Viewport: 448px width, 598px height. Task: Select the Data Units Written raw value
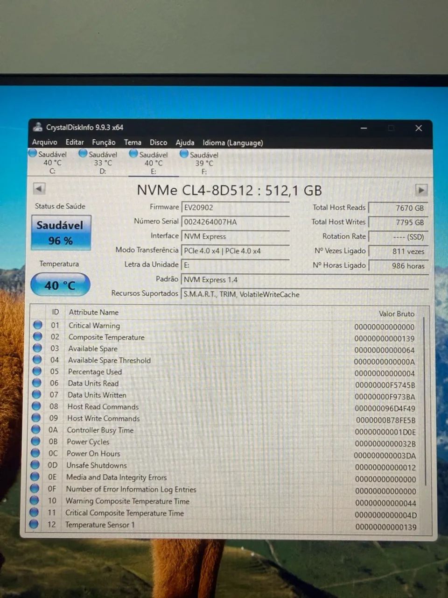(x=385, y=397)
